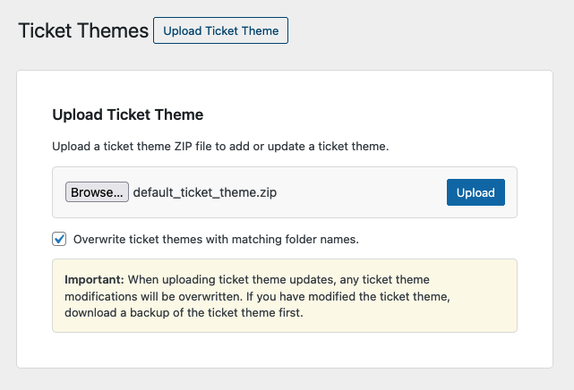Click the Overwrite ticket themes label text

216,240
